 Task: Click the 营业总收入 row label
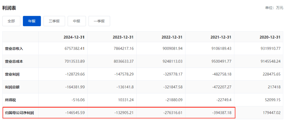pos(14,49)
